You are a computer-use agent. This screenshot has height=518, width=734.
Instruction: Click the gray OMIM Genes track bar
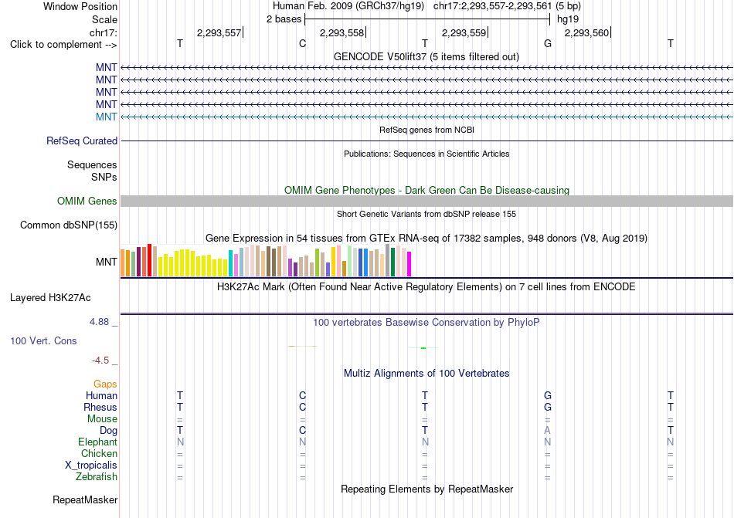point(426,201)
